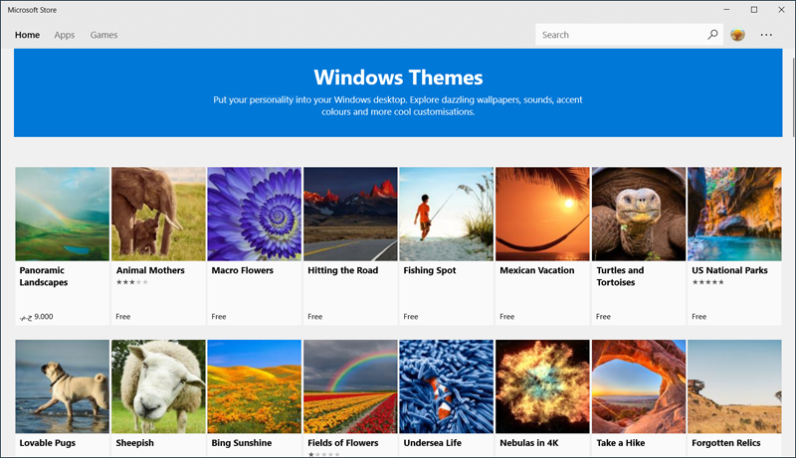Image resolution: width=796 pixels, height=458 pixels.
Task: Click the search magnifier icon
Action: [712, 35]
